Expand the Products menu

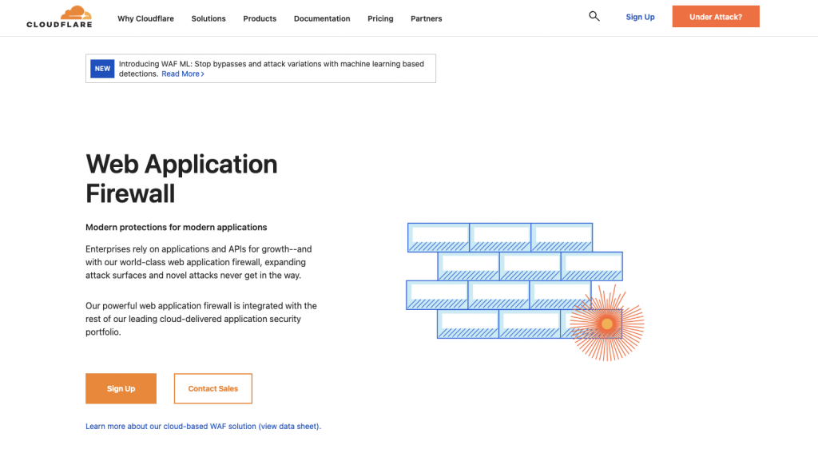pos(260,18)
